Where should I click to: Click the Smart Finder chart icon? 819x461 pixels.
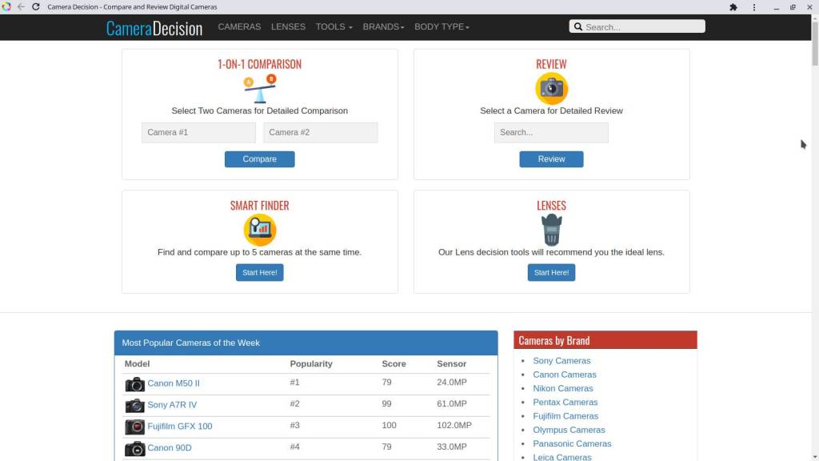260,230
